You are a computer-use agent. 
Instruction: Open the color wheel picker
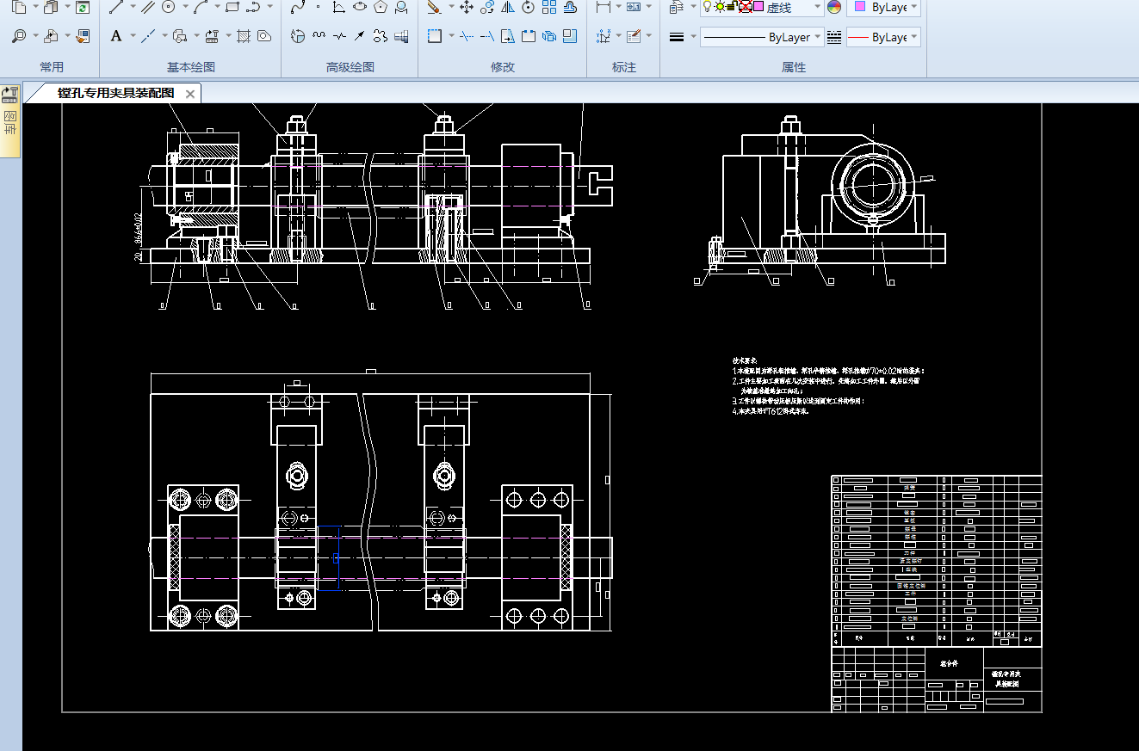(833, 8)
